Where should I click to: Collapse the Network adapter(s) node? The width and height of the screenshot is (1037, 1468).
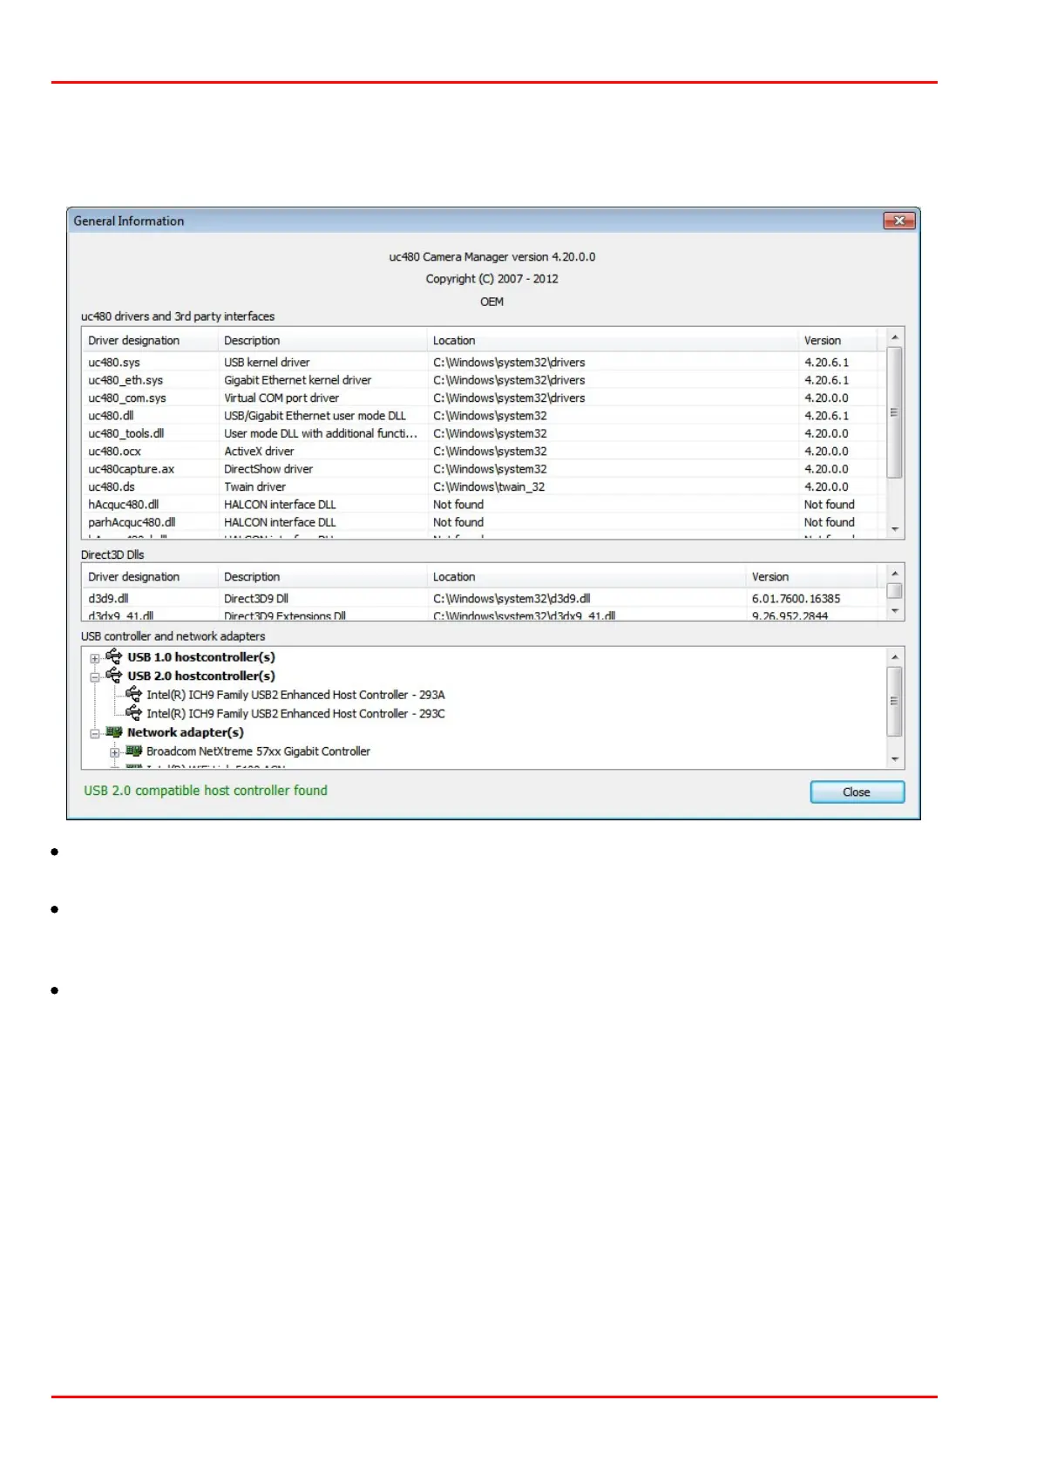click(x=95, y=734)
